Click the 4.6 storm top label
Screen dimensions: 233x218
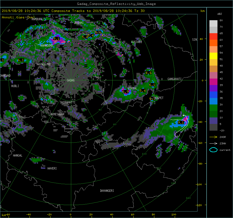pyautogui.click(x=148, y=73)
